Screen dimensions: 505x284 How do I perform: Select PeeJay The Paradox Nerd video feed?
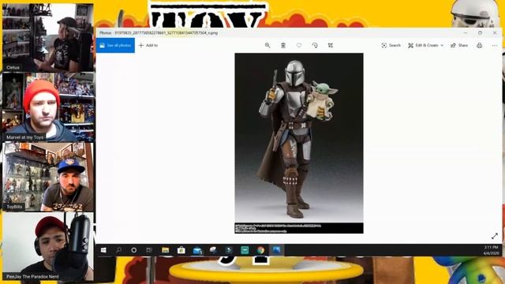click(x=48, y=246)
